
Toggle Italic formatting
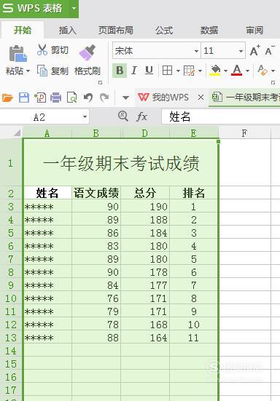(134, 71)
